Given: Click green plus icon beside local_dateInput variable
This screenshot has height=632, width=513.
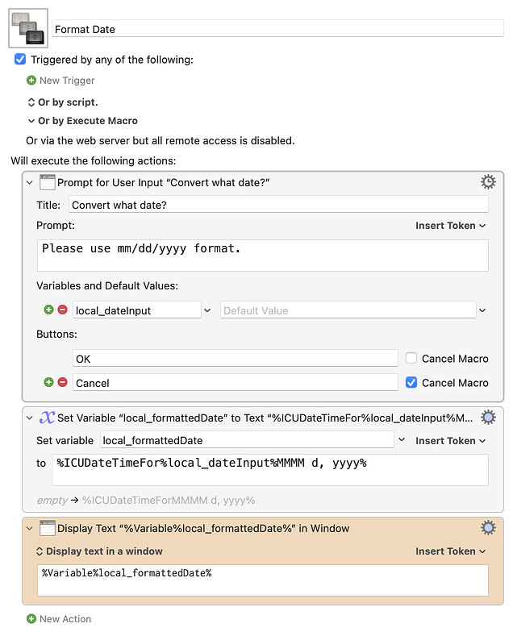Looking at the screenshot, I should [x=48, y=310].
